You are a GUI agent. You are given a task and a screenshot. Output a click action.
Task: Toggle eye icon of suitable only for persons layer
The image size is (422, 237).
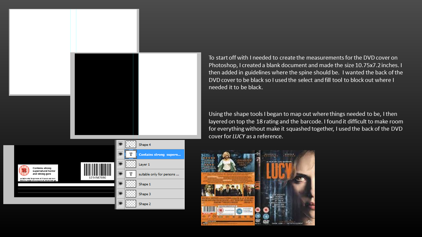120,174
